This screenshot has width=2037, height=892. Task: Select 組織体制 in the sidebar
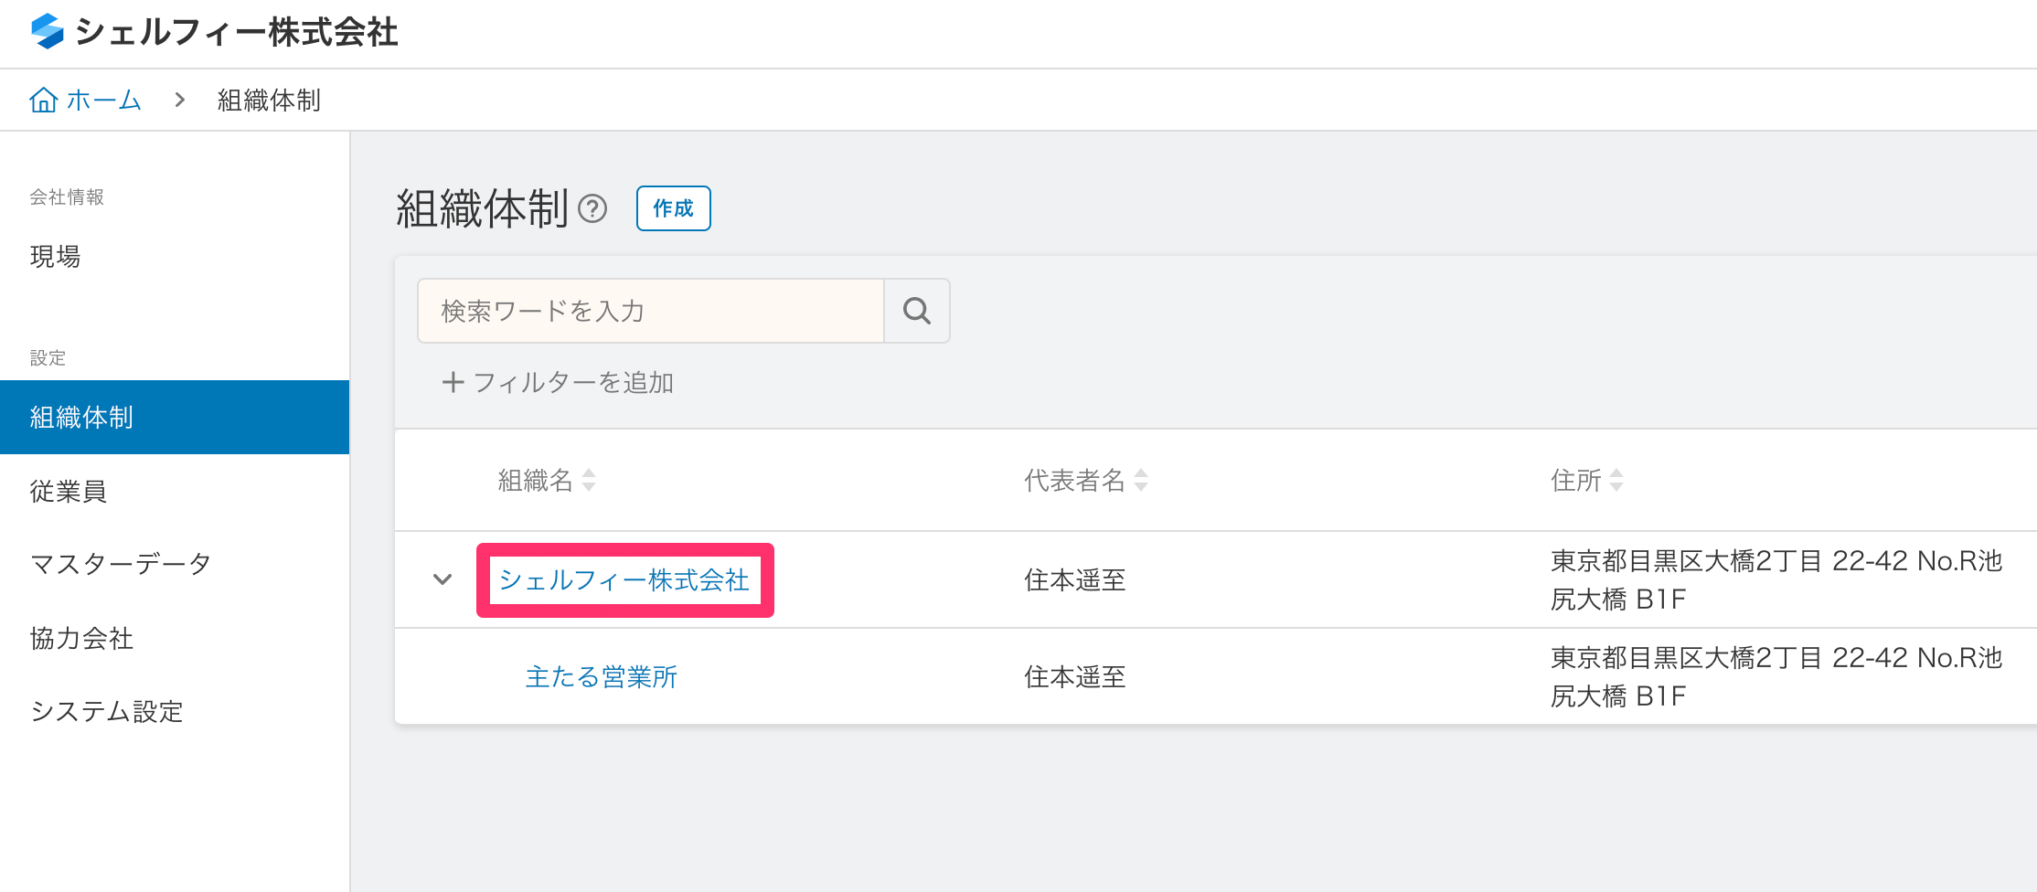tap(175, 418)
